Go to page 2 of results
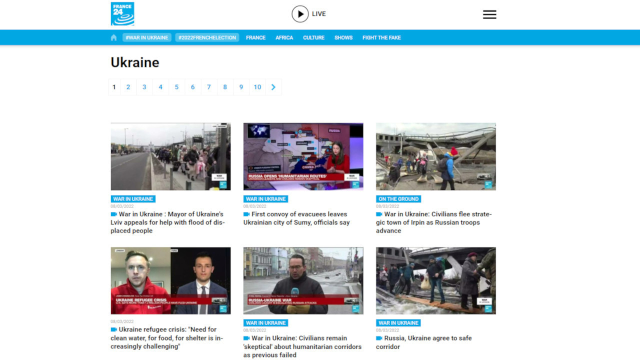The image size is (640, 360). coord(128,87)
